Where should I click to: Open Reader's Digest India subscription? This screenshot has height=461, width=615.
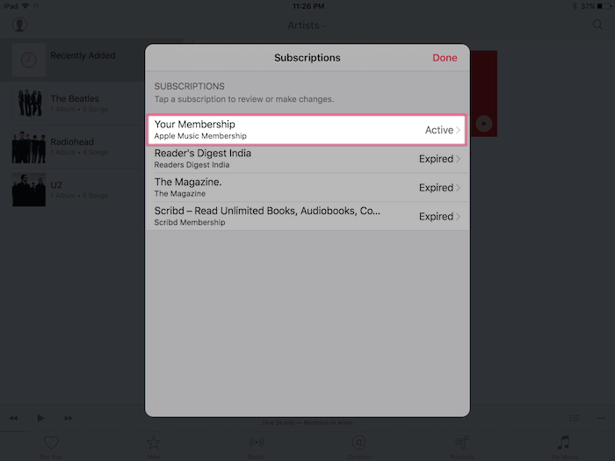[307, 159]
